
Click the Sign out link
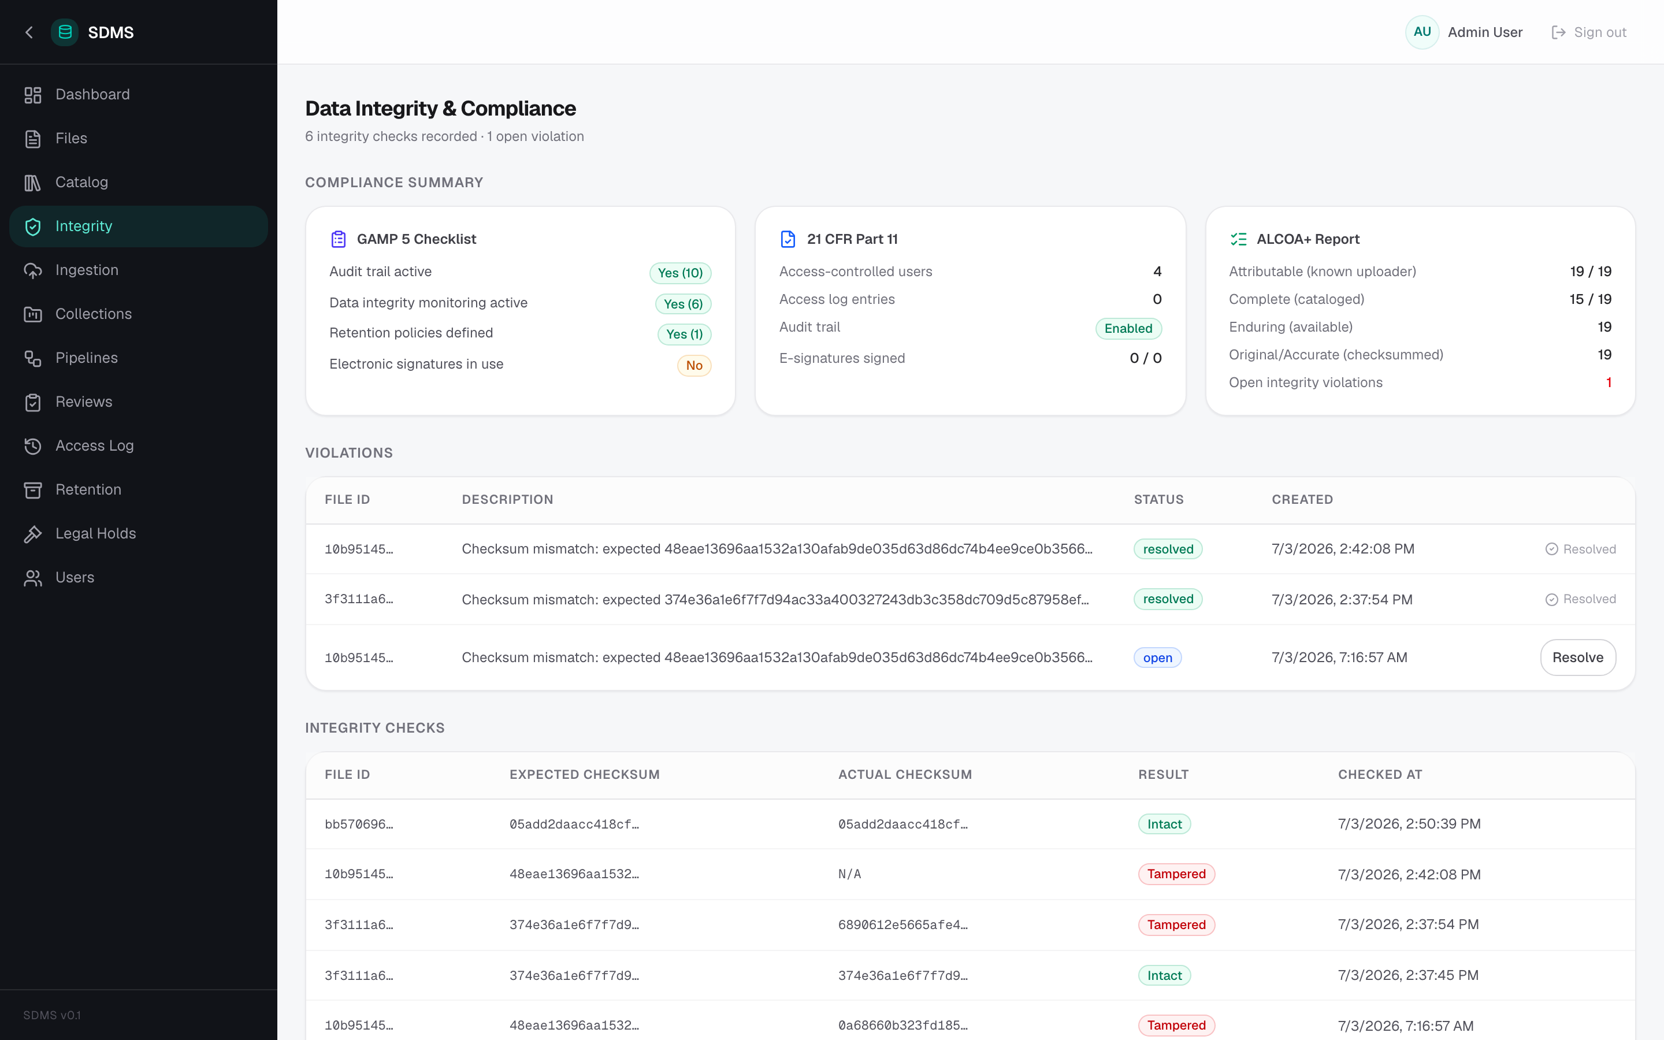(1588, 32)
